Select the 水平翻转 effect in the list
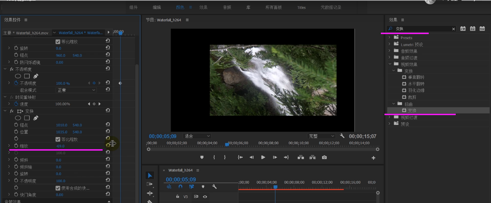 [416, 84]
